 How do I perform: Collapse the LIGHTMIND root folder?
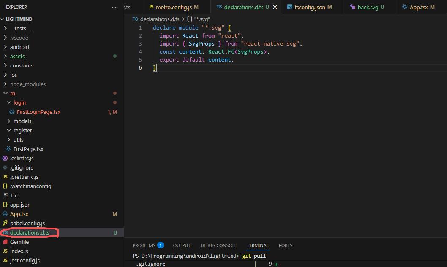click(x=3, y=19)
